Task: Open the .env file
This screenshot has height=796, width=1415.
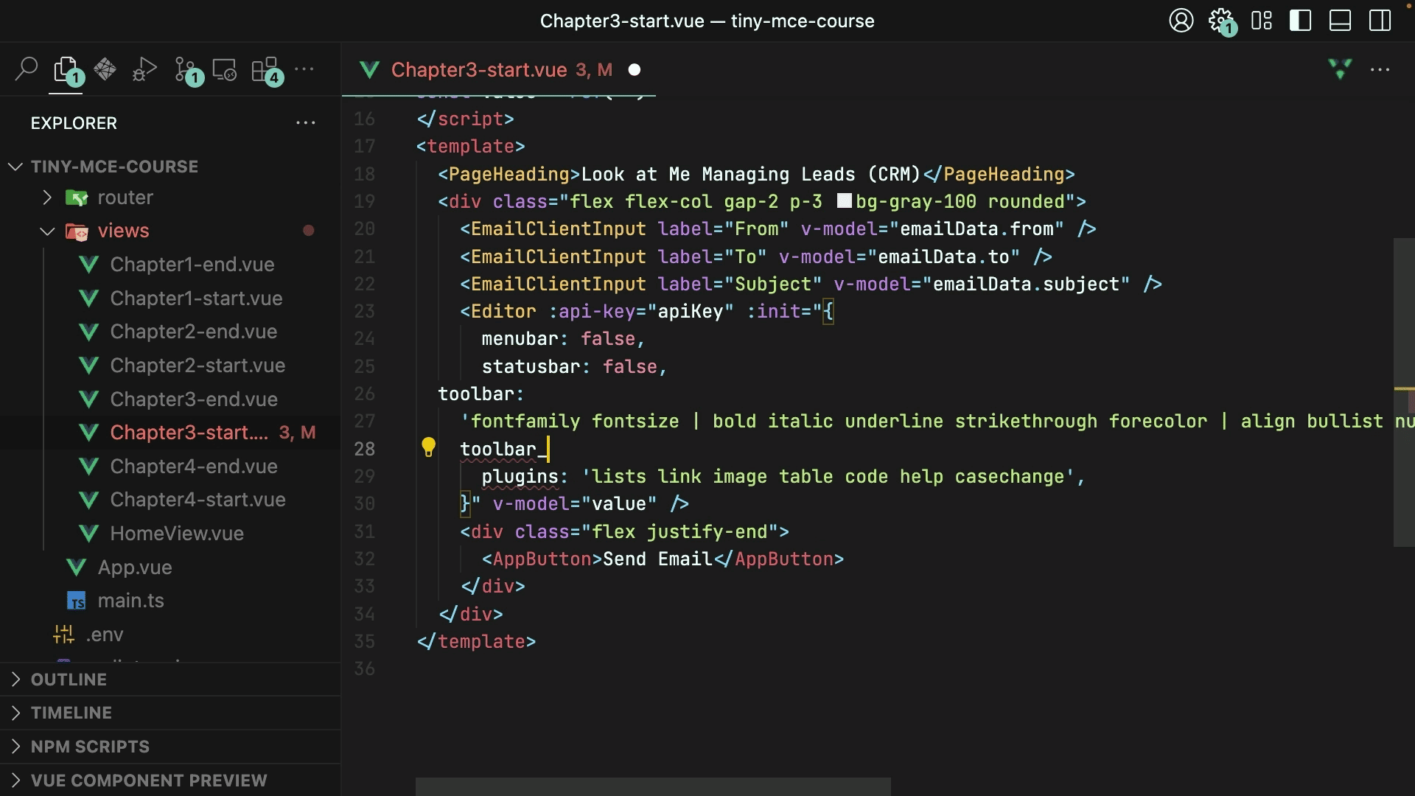Action: [x=105, y=635]
